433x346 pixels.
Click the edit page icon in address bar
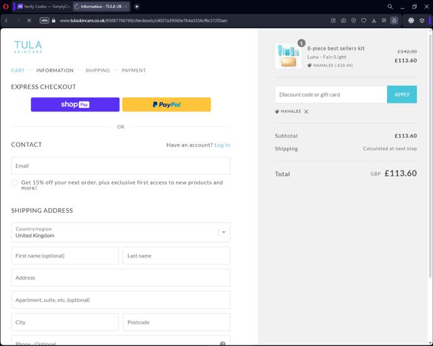point(334,20)
